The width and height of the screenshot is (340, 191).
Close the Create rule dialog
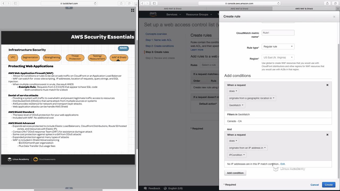334,17
